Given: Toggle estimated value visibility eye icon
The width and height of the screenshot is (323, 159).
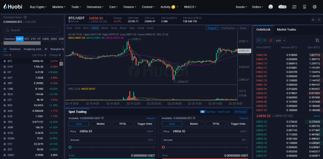Looking at the screenshot, I should click(x=25, y=17).
